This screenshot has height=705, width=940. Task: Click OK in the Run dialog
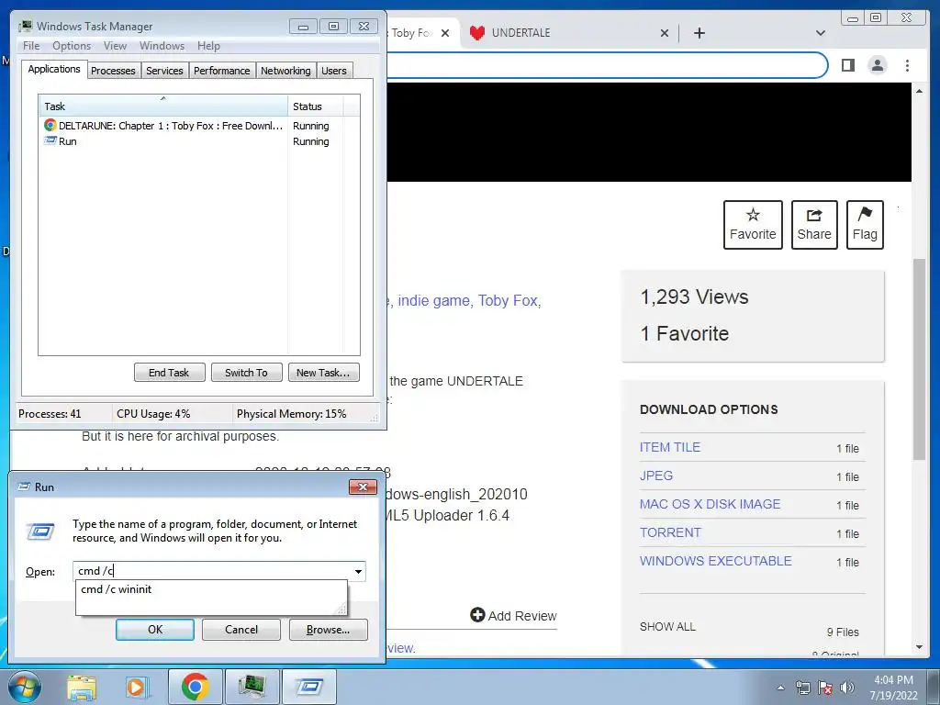tap(154, 630)
